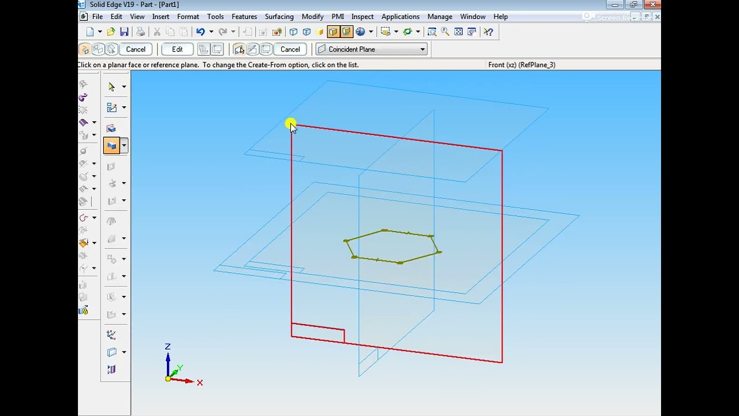Expand the Select Tool dropdown arrow
The width and height of the screenshot is (739, 416).
[x=124, y=87]
